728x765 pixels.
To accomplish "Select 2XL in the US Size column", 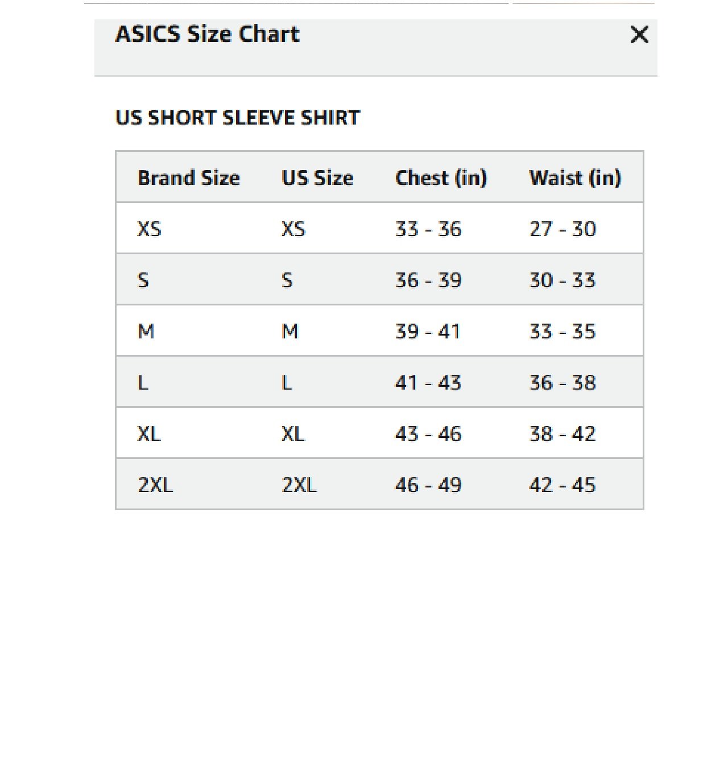I will (299, 485).
